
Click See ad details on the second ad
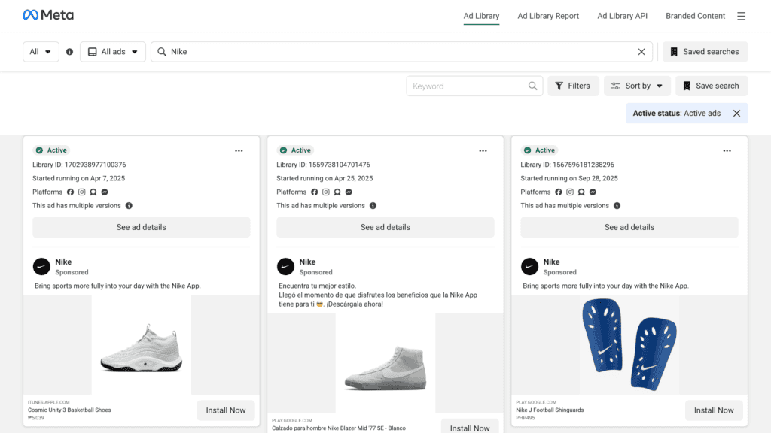[x=385, y=227]
